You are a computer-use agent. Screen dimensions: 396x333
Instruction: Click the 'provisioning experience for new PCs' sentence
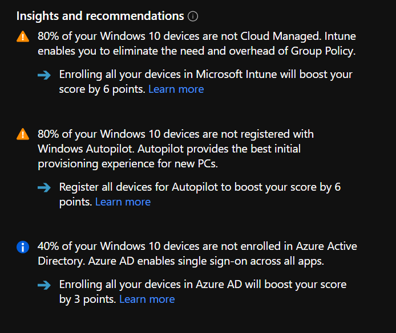click(128, 164)
